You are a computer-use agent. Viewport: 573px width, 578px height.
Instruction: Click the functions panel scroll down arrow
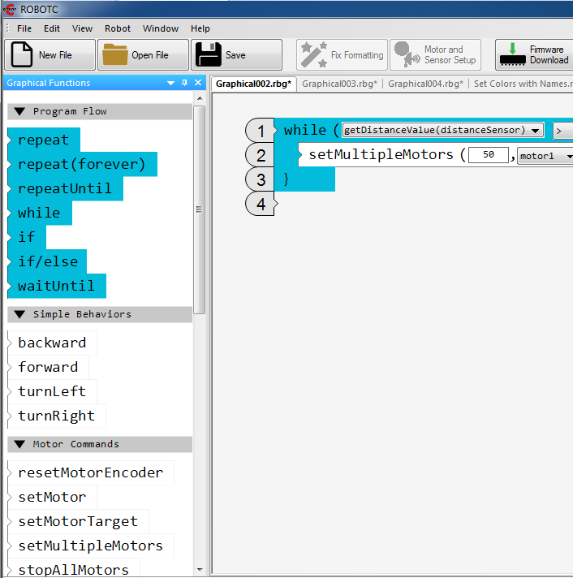200,570
